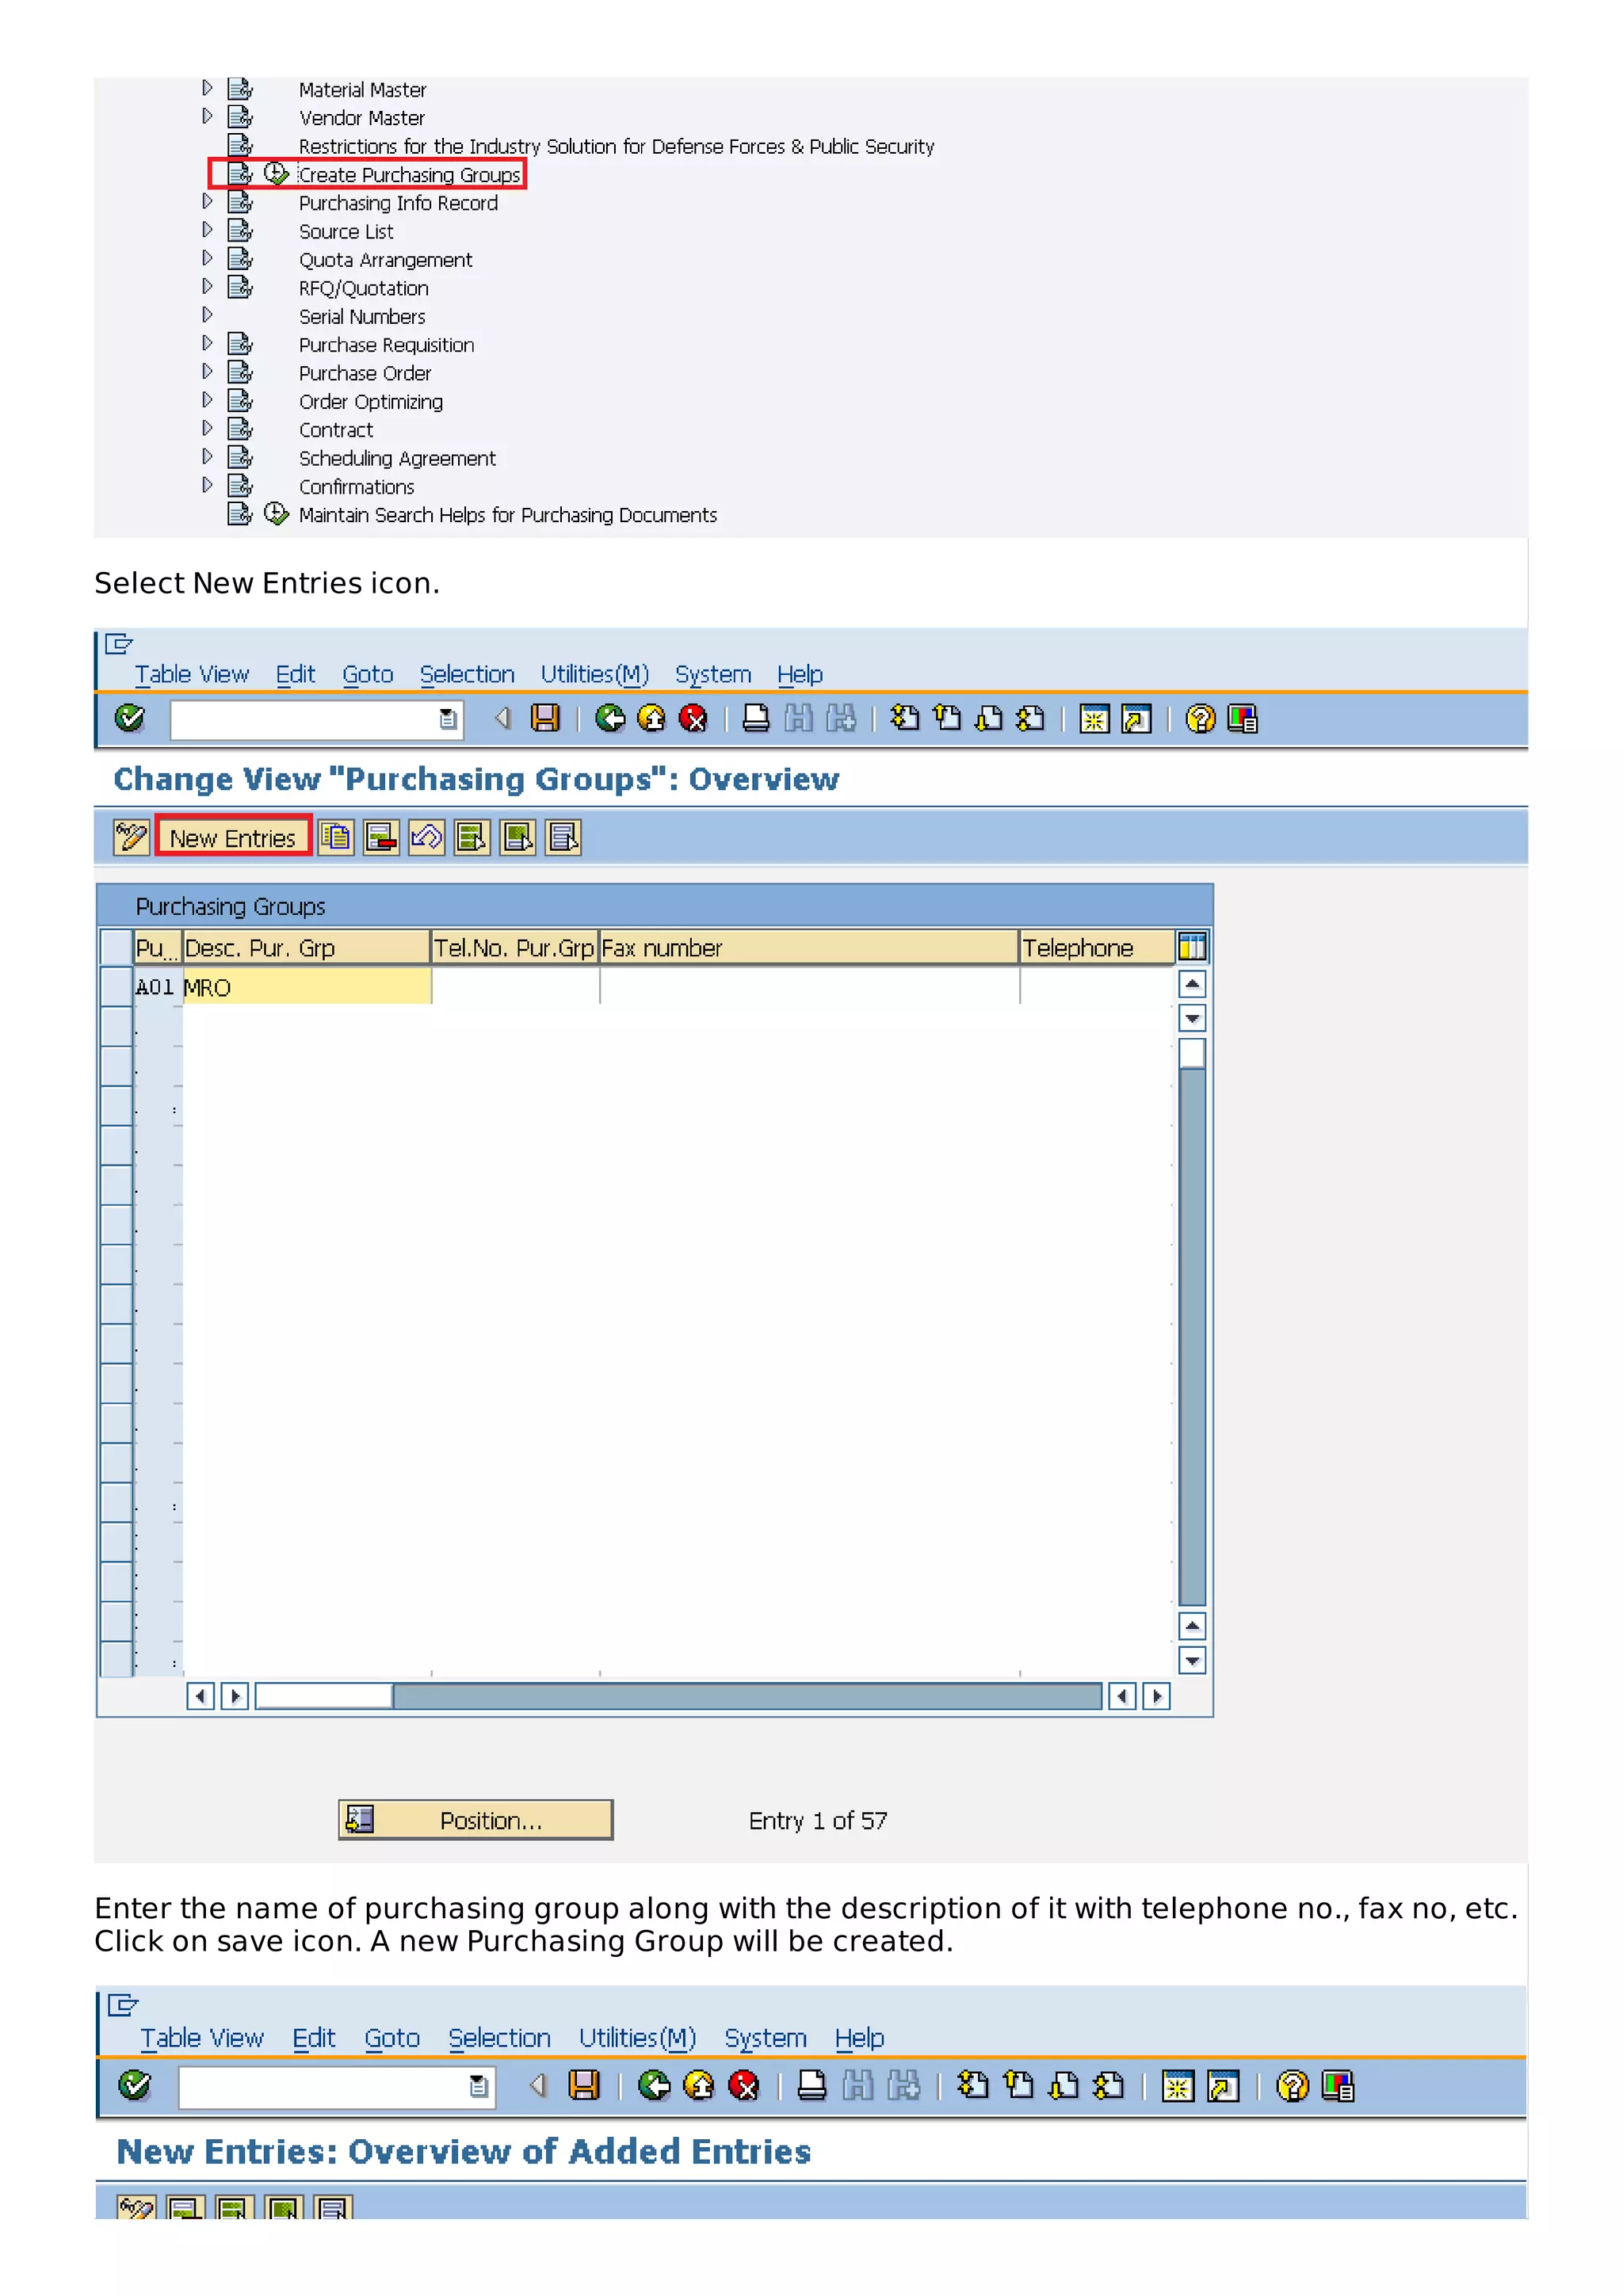Click the green Back arrow icon in Overview toolbar
Screen dimensions: 1623x2296
pos(609,718)
